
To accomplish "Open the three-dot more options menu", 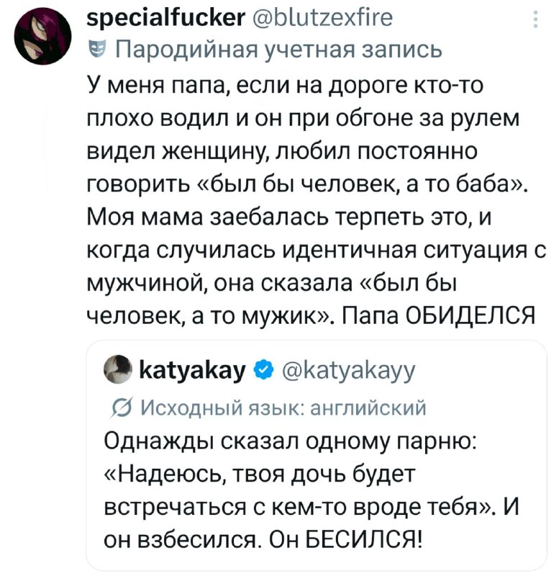I will click(x=535, y=19).
